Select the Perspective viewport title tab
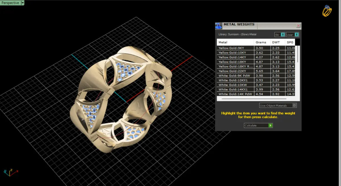 (11, 3)
